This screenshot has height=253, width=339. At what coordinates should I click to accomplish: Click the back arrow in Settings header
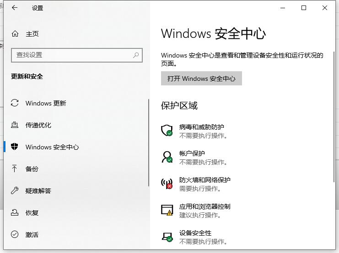tap(15, 8)
